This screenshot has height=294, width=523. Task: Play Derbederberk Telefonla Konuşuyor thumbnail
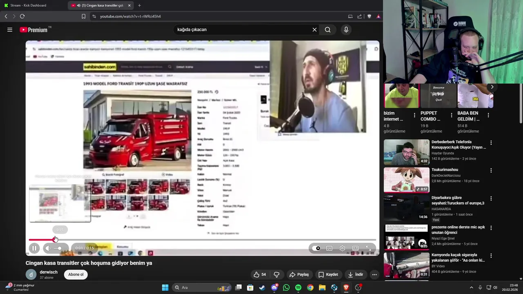click(407, 152)
